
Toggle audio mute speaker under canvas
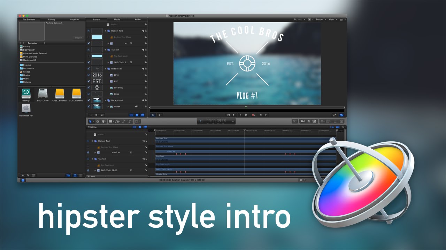[160, 115]
